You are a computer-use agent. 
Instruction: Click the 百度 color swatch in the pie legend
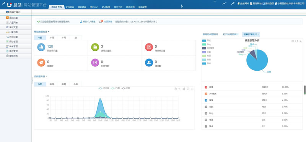[204, 40]
